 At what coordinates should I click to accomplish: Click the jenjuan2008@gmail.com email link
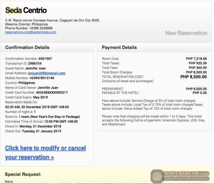pyautogui.click(x=47, y=73)
